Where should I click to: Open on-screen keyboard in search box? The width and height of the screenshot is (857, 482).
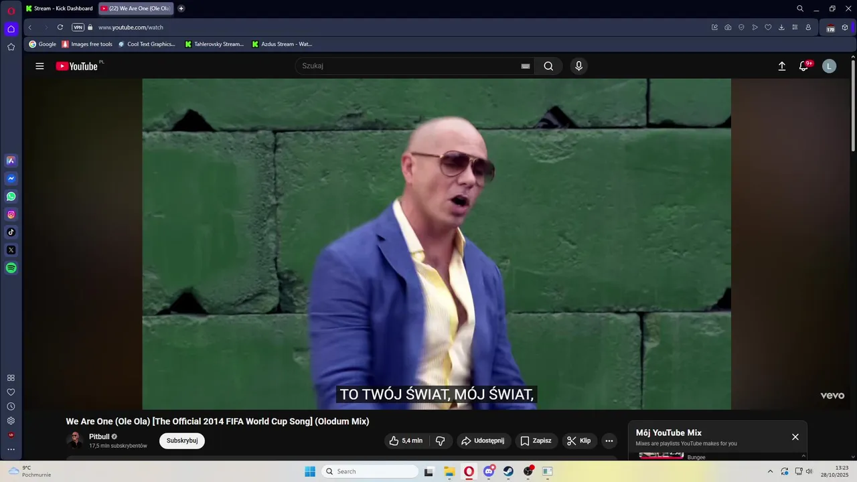click(526, 66)
